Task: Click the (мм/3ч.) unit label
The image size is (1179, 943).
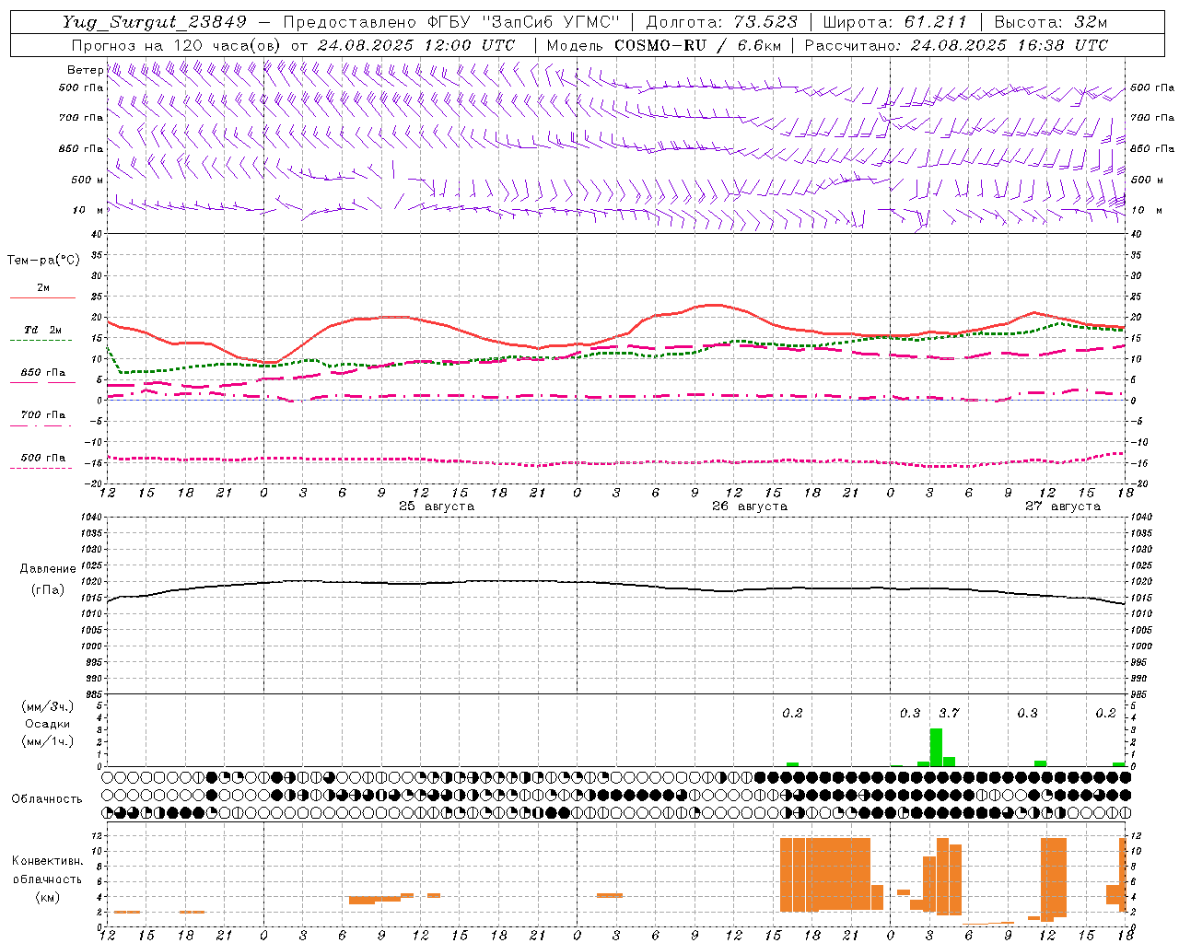Action: [x=48, y=706]
